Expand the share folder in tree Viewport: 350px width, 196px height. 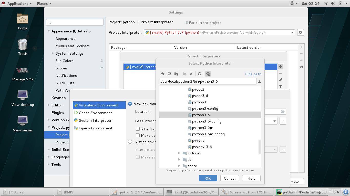[179, 166]
